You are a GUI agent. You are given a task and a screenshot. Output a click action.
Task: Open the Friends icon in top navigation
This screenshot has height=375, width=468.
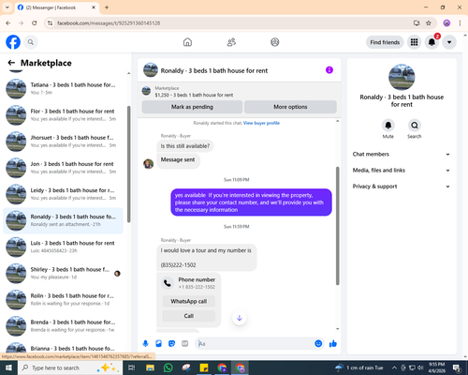click(x=231, y=42)
